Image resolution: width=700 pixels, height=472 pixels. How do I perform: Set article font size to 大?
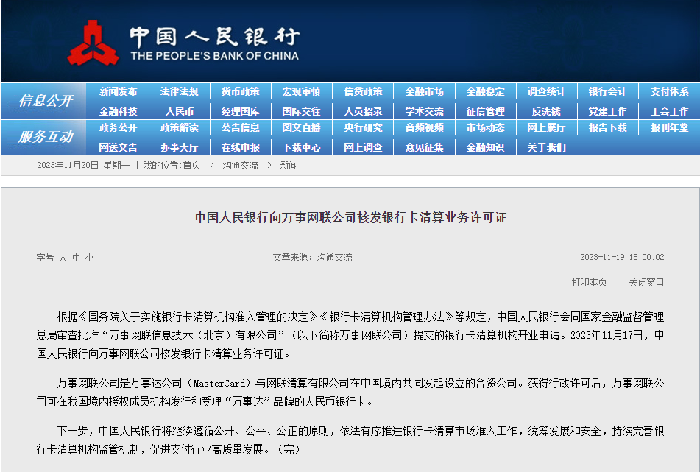click(63, 258)
